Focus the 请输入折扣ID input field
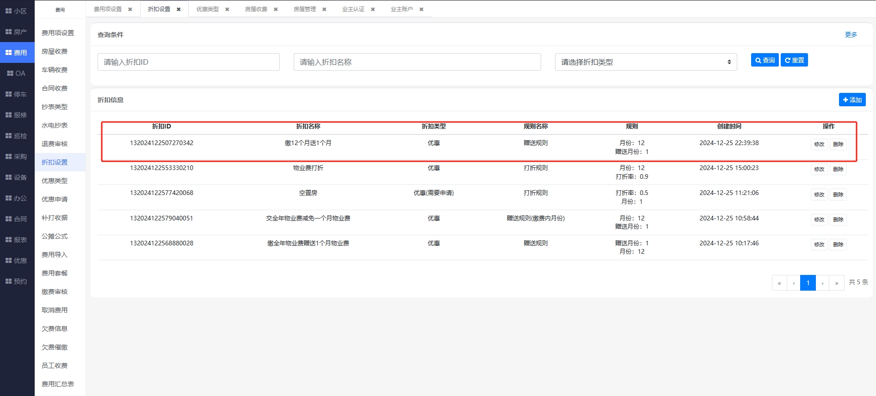 coord(188,62)
